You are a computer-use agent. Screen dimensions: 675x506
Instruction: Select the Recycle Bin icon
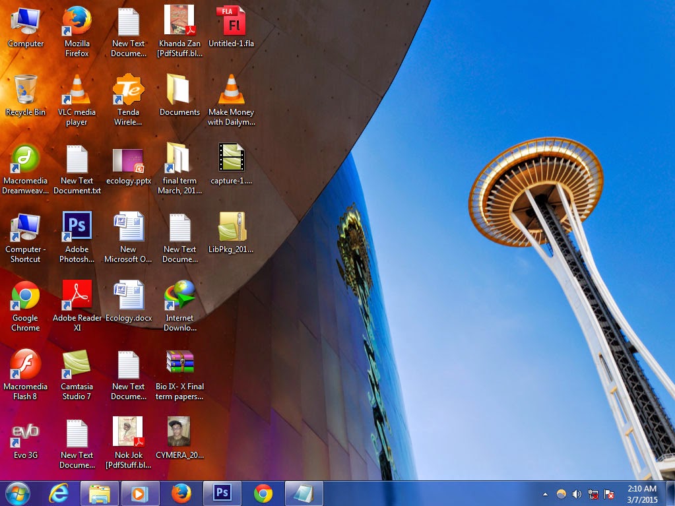pyautogui.click(x=25, y=95)
